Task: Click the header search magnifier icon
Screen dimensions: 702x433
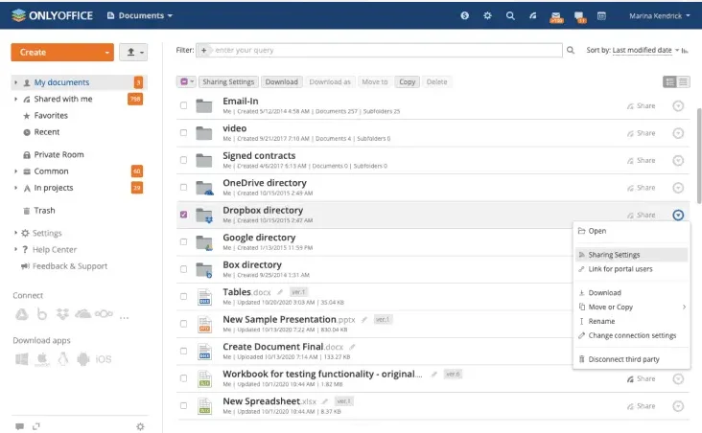Action: (510, 15)
